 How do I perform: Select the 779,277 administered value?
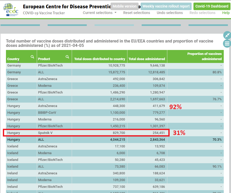[159, 112]
